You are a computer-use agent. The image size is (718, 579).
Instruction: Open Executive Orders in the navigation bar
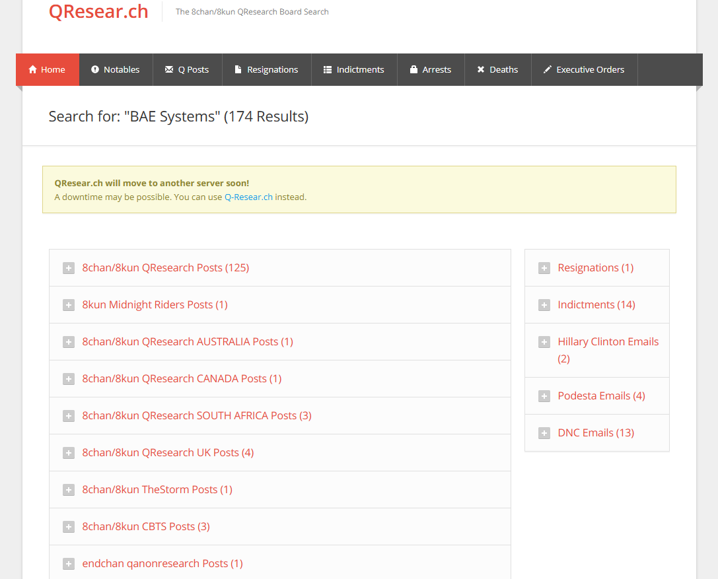(x=585, y=69)
